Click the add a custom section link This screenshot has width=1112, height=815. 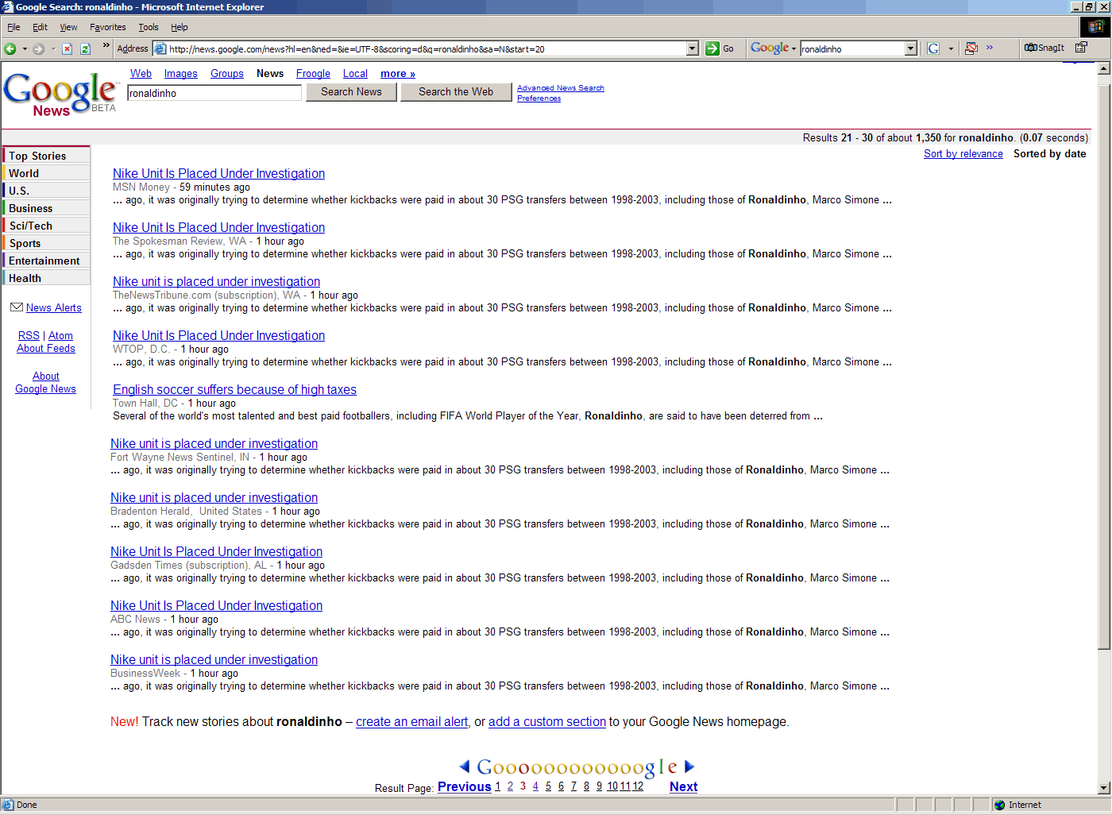coord(547,722)
